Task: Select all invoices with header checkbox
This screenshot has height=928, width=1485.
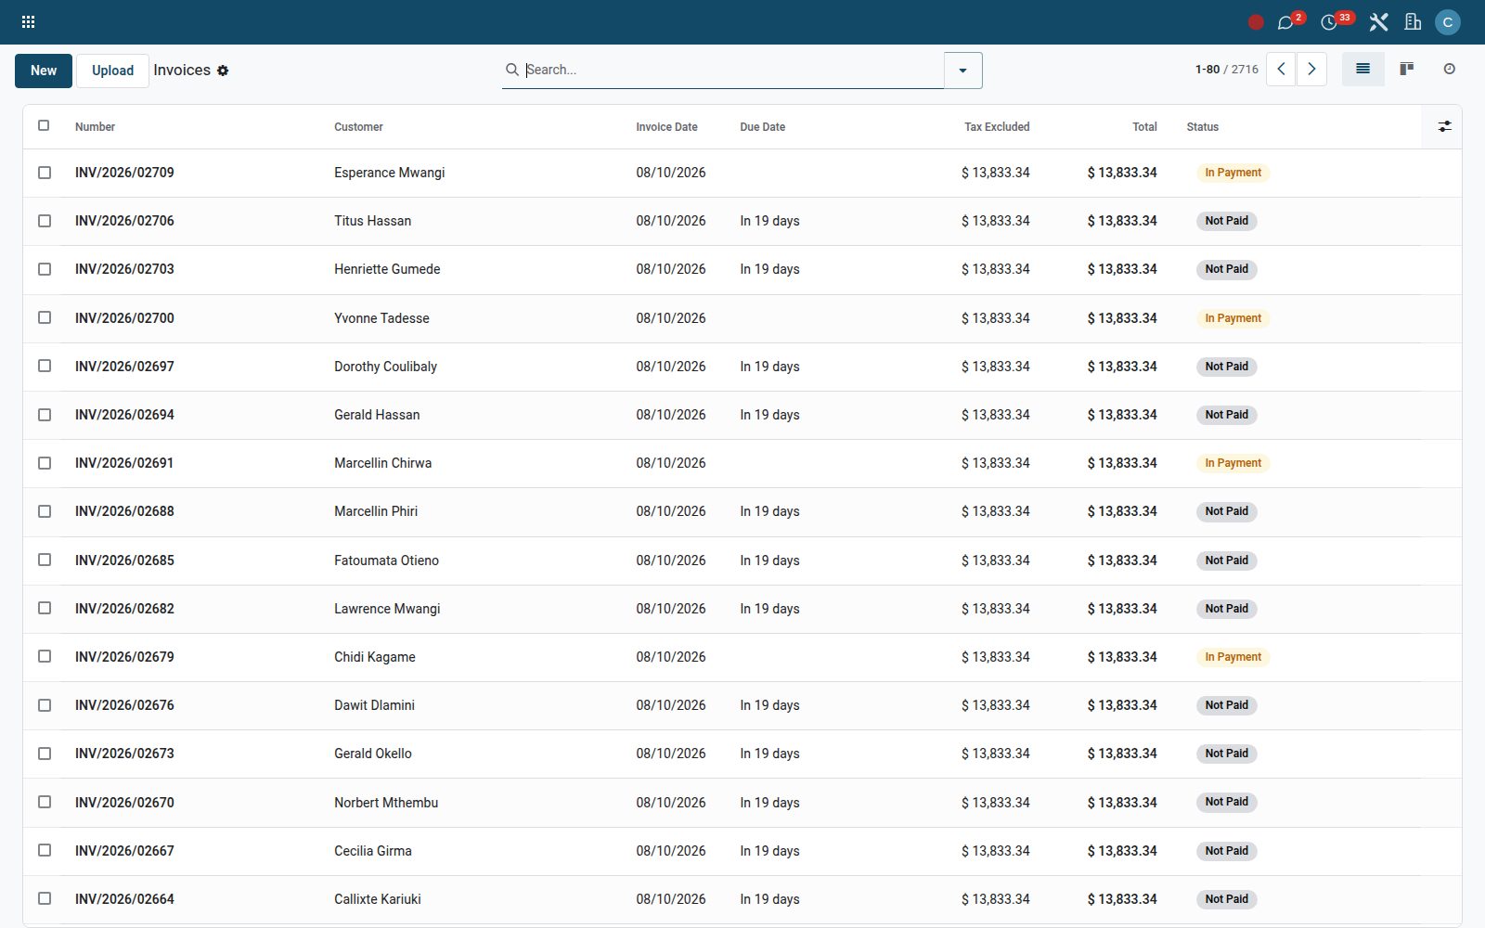Action: point(44,125)
